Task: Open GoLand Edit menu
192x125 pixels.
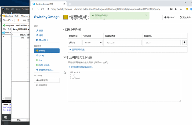Action: (x=12, y=9)
